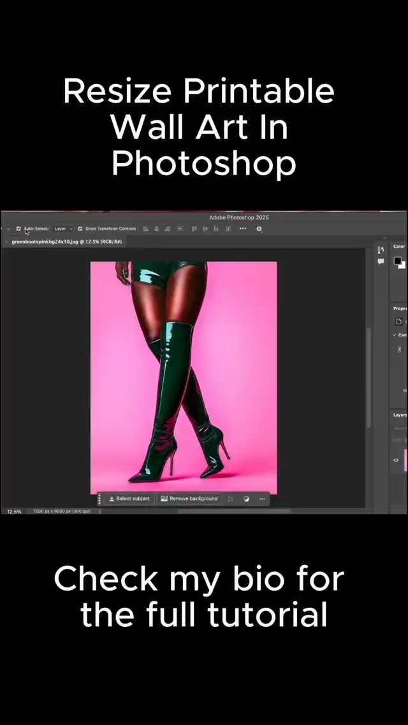Click the black foreground color swatch
408x725 pixels.
click(x=397, y=260)
